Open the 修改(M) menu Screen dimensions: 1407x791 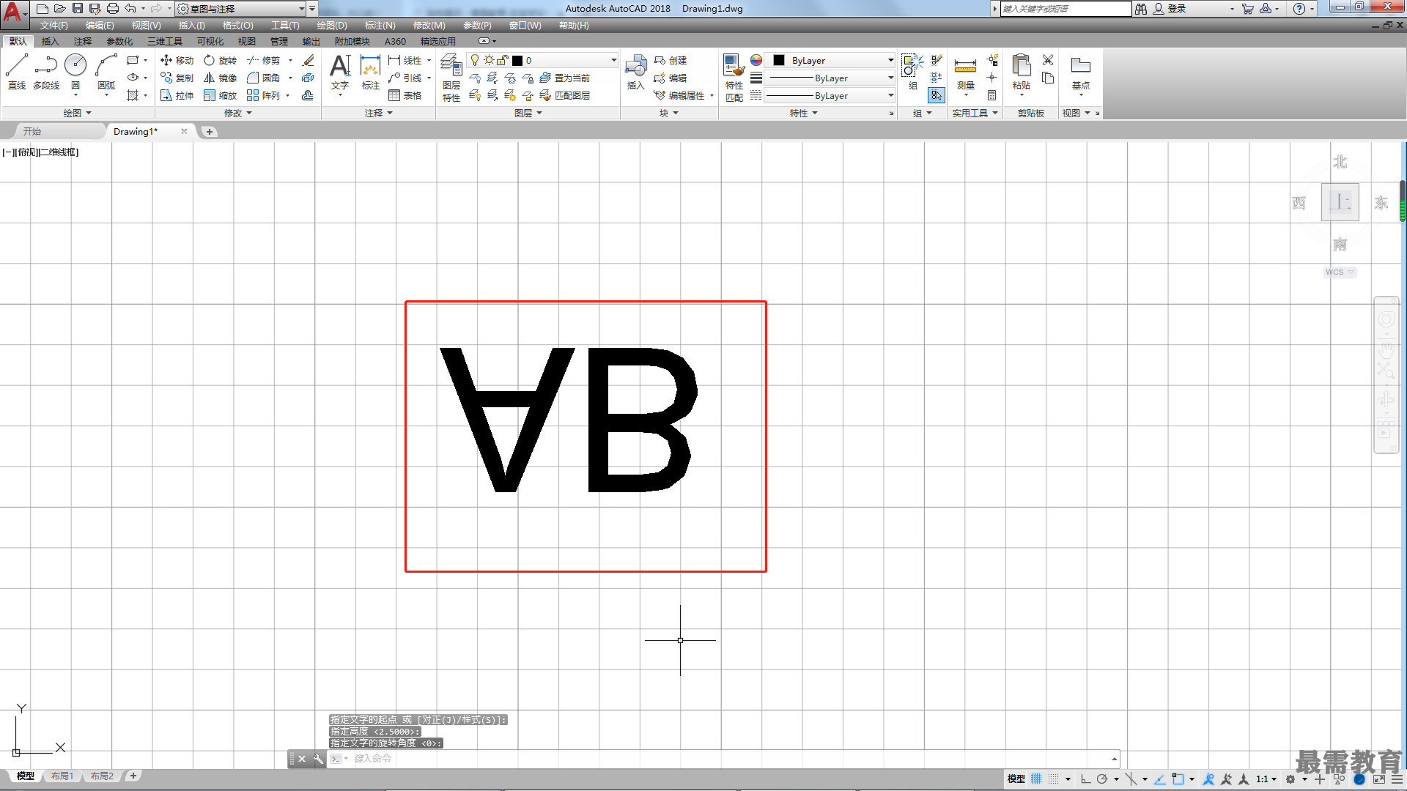(429, 26)
